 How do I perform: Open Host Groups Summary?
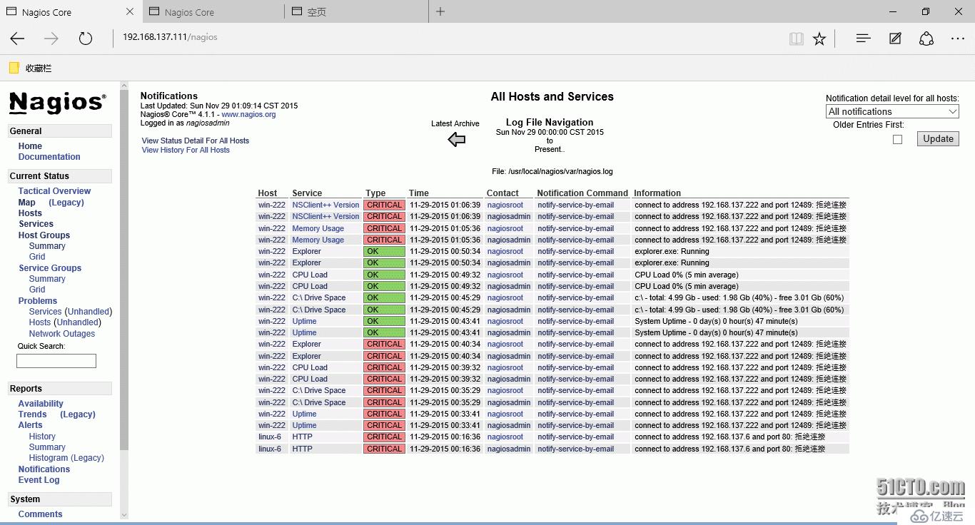[47, 246]
